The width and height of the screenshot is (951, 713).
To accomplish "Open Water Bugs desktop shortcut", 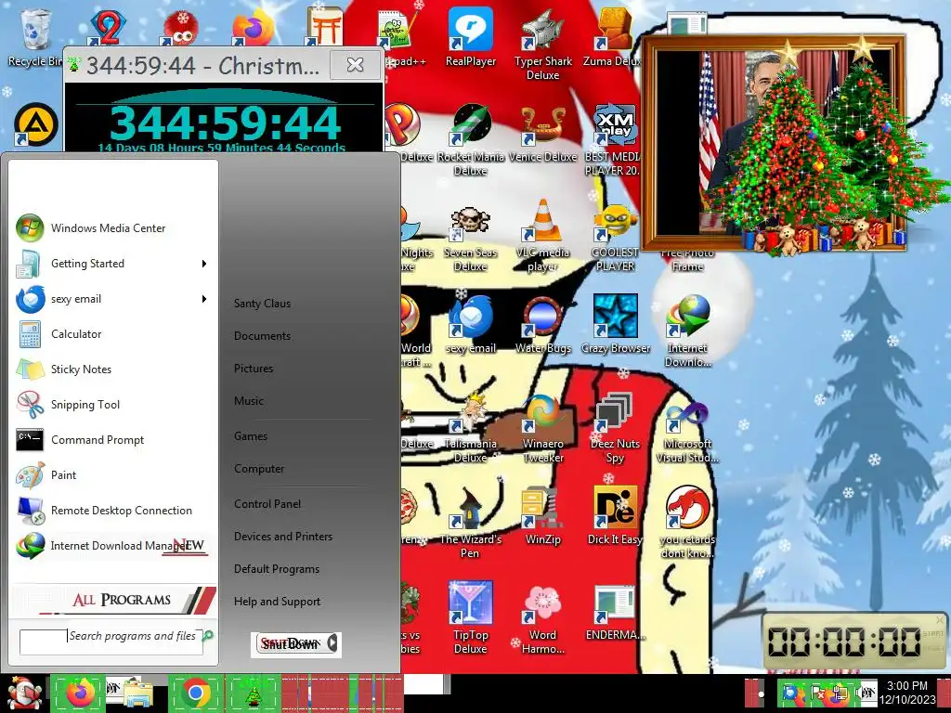I will 542,324.
